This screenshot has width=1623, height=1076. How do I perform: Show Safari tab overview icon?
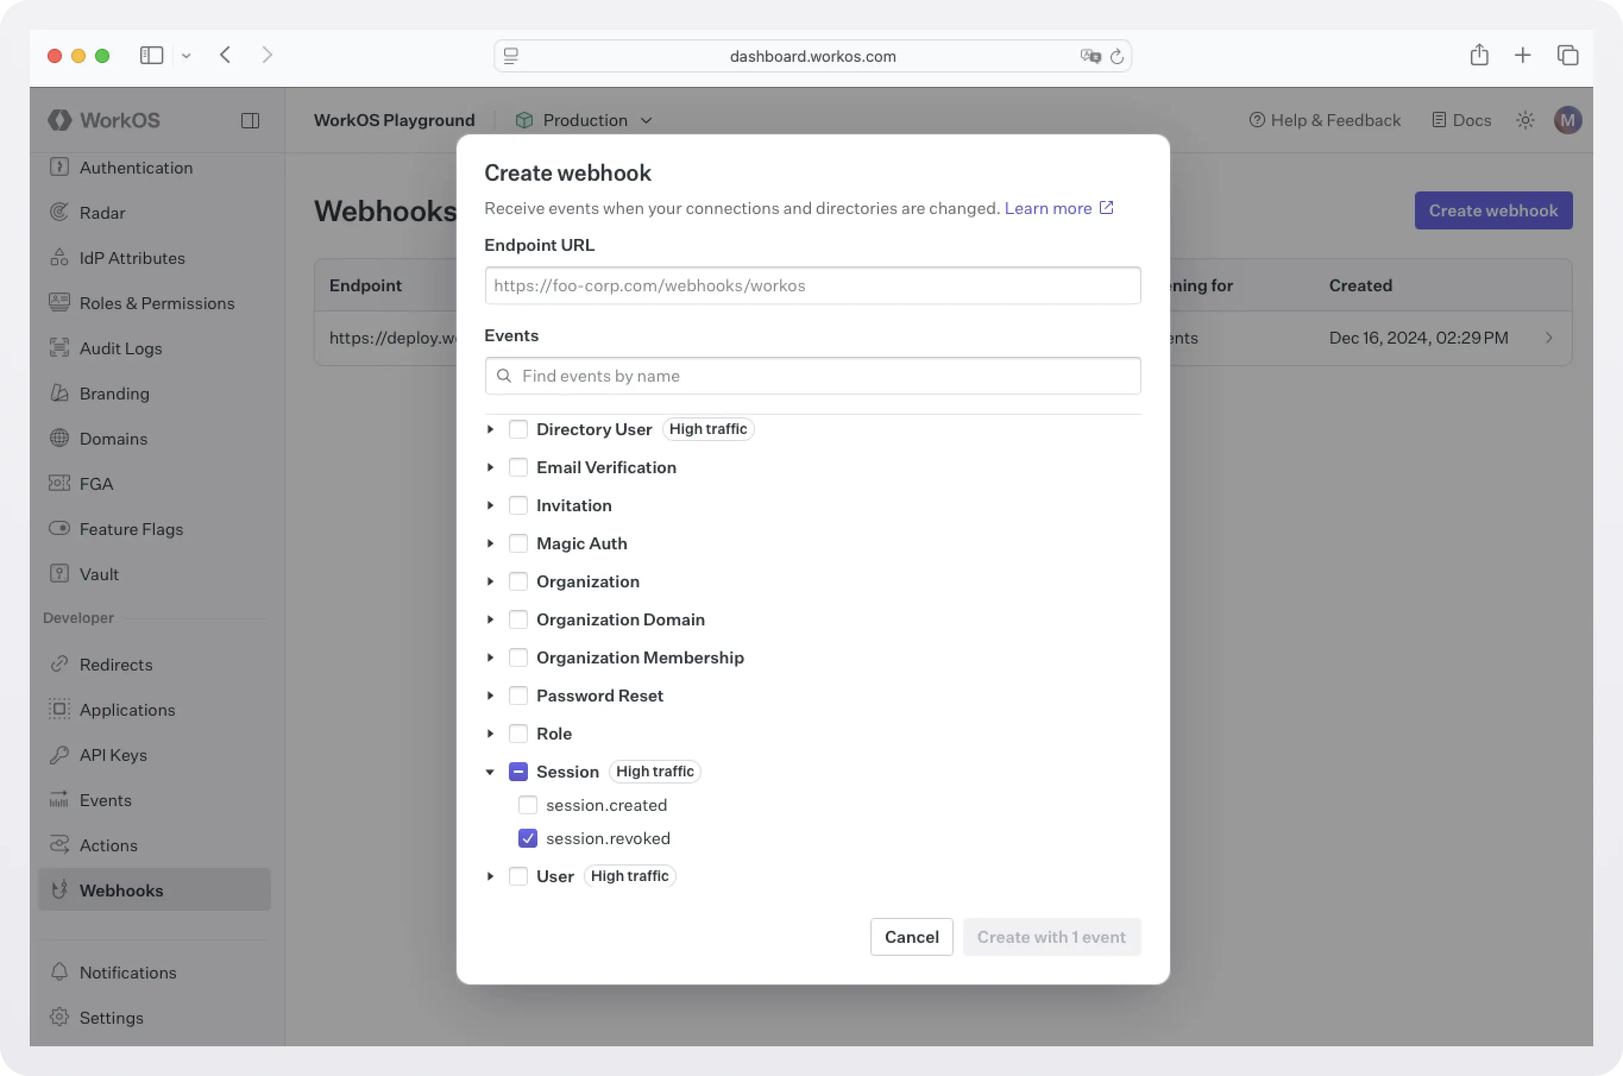tap(1567, 55)
